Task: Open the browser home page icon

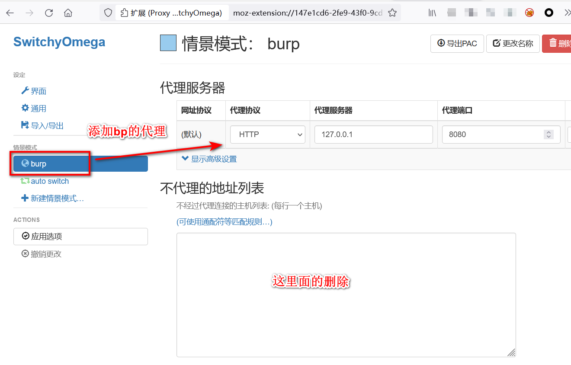Action: coord(68,13)
